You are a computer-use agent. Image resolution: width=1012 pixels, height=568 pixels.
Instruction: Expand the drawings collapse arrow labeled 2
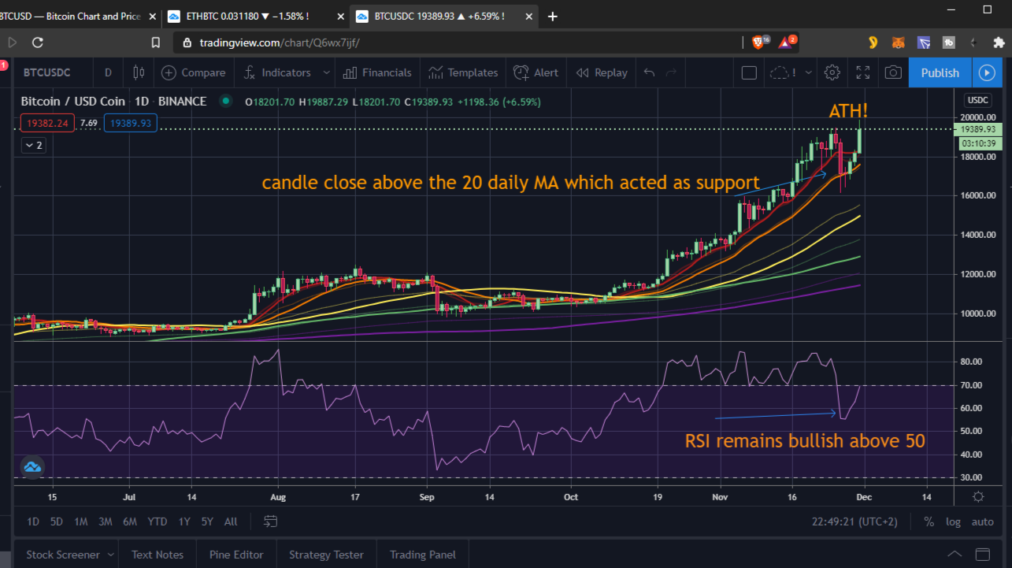[33, 145]
